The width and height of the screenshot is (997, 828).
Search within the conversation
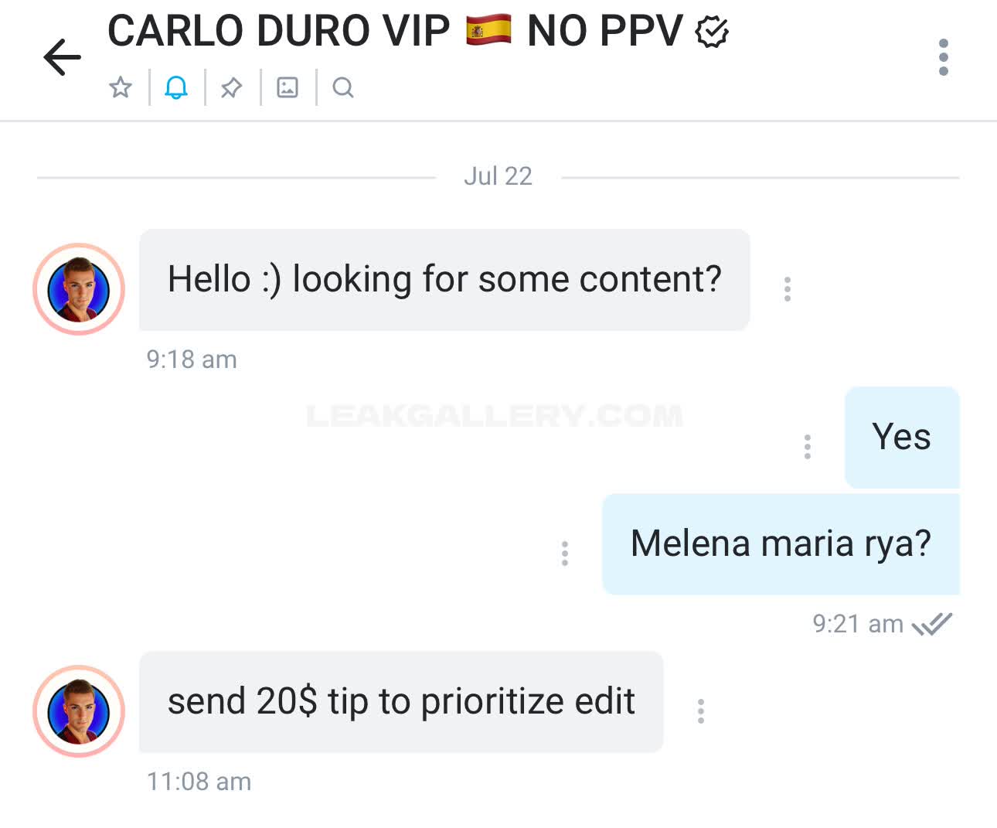coord(343,87)
